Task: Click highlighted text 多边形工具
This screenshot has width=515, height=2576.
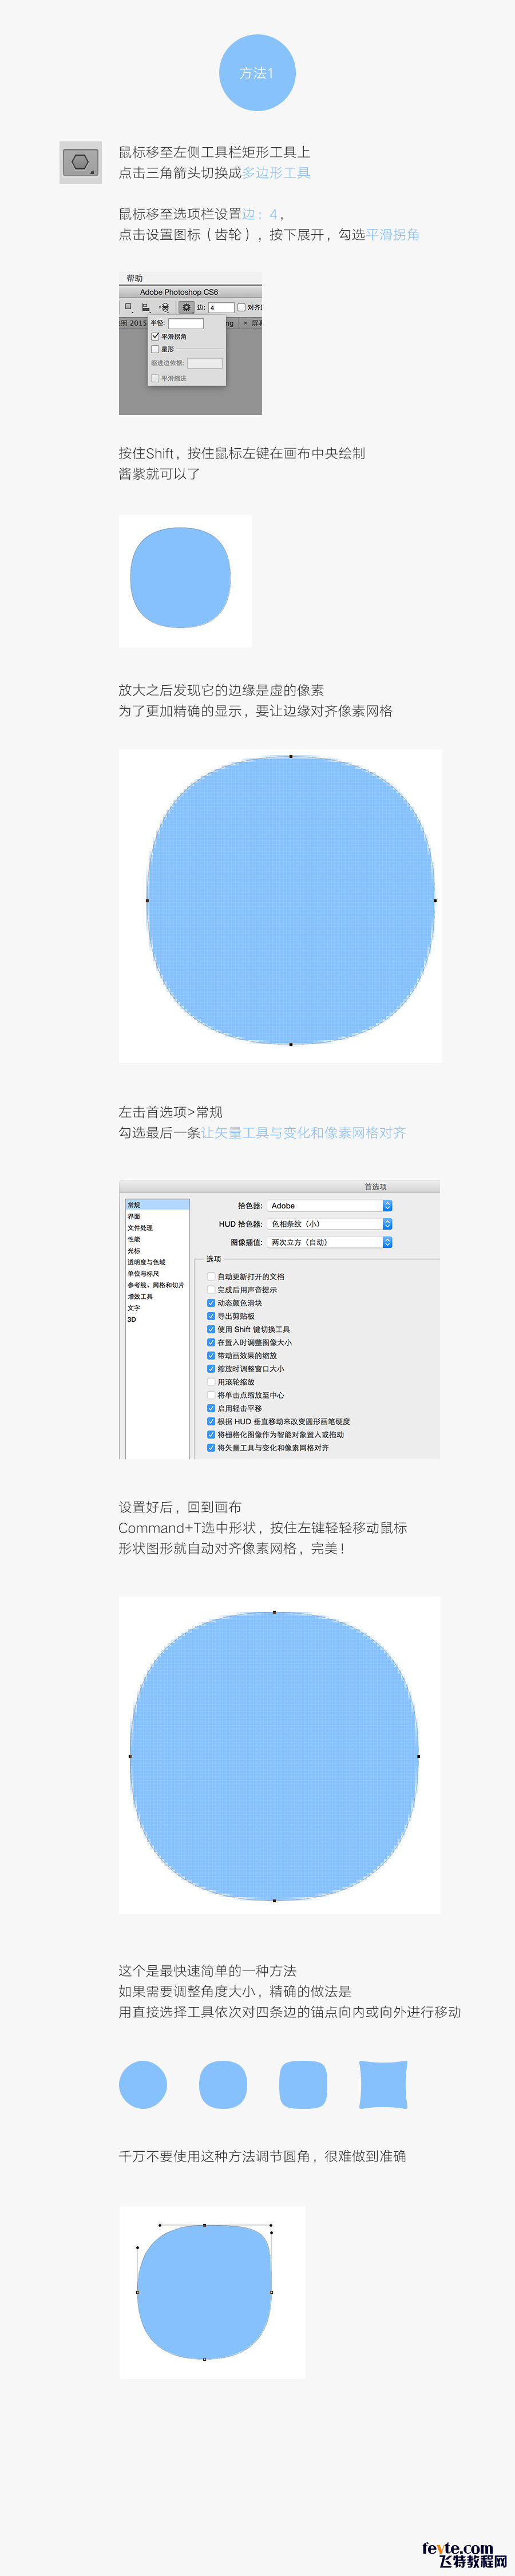Action: pos(276,173)
